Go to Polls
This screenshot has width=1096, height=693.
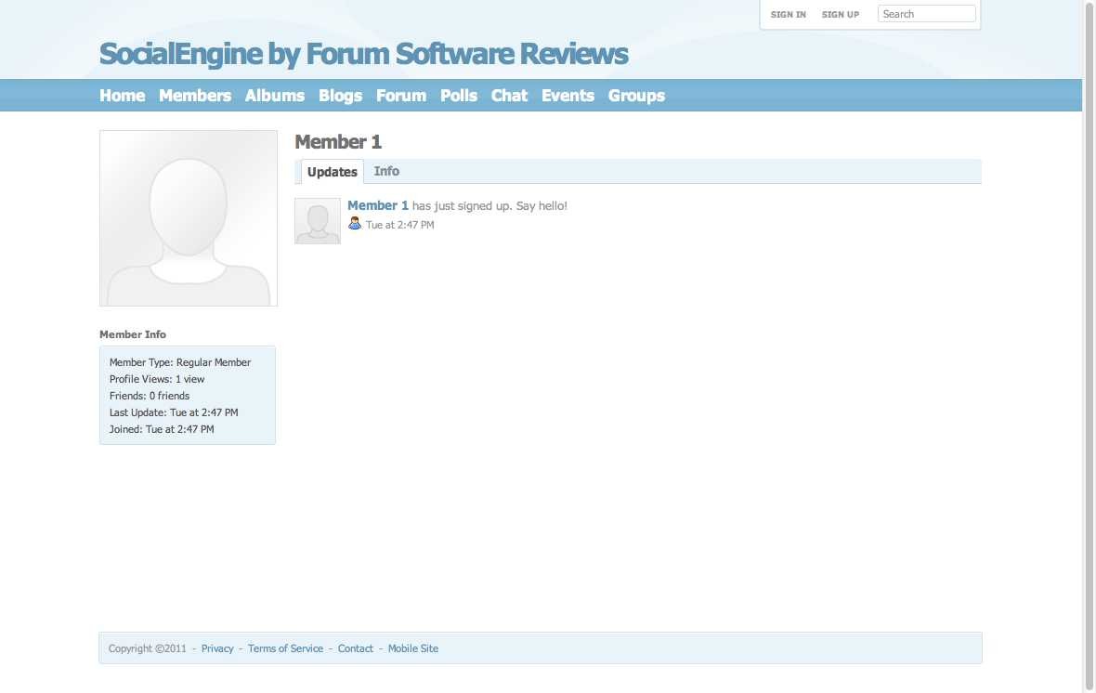tap(459, 95)
